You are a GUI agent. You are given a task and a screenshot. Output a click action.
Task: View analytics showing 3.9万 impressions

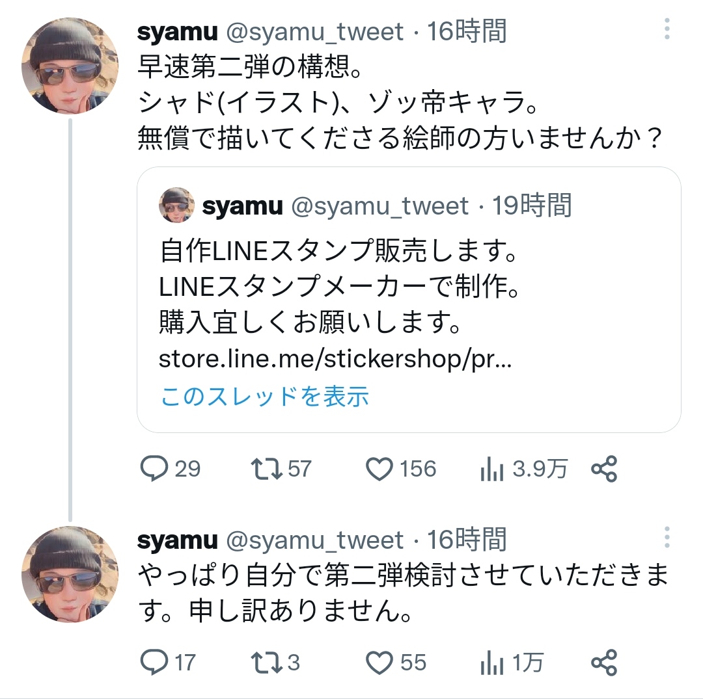[493, 469]
